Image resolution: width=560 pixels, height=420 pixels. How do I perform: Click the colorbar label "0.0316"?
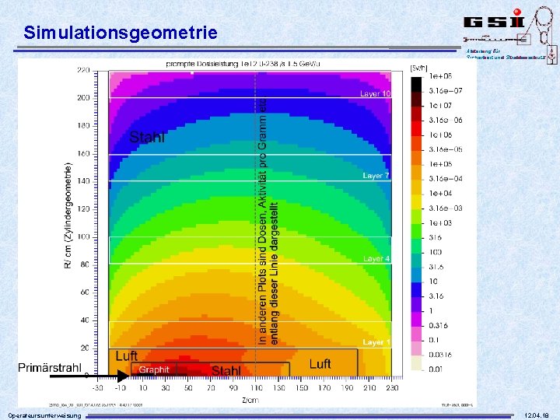(x=440, y=355)
